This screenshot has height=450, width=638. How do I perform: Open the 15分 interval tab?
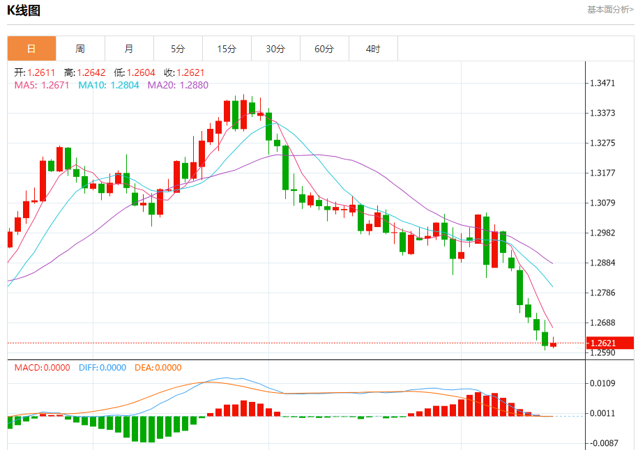tap(227, 49)
